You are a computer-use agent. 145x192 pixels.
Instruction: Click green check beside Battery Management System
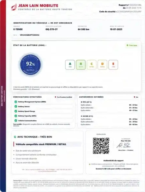(16, 102)
